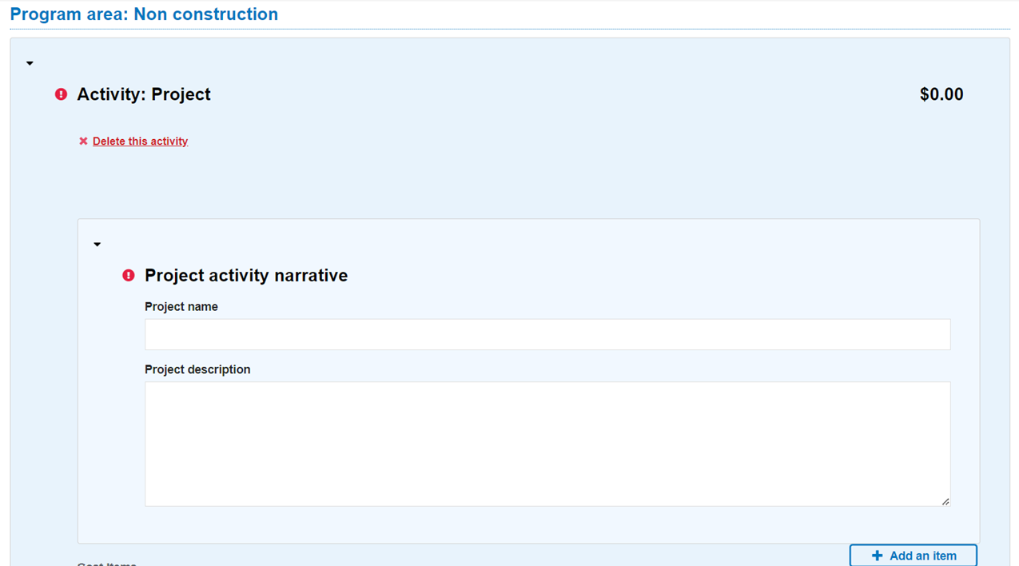Collapse the Activity: Project section arrow
The height and width of the screenshot is (566, 1019).
(x=30, y=63)
